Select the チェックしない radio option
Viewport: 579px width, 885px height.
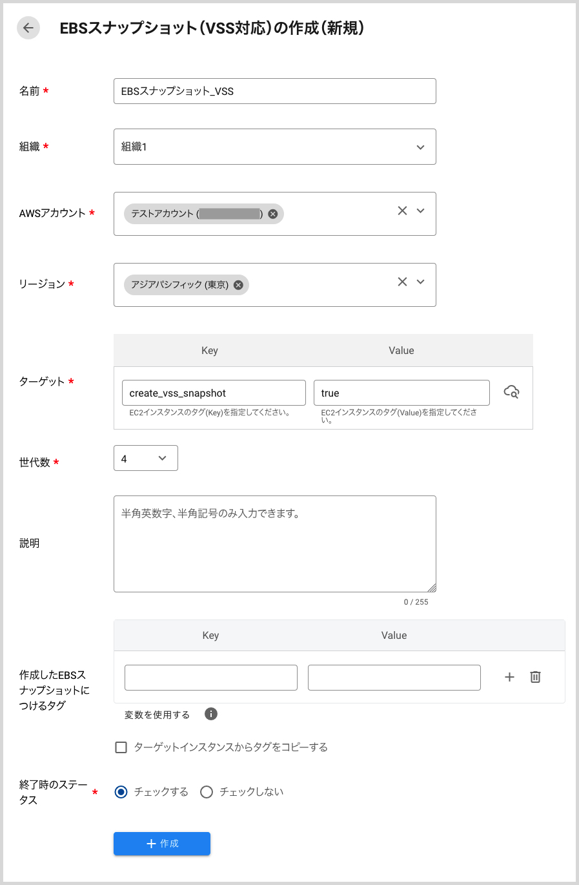tap(207, 791)
